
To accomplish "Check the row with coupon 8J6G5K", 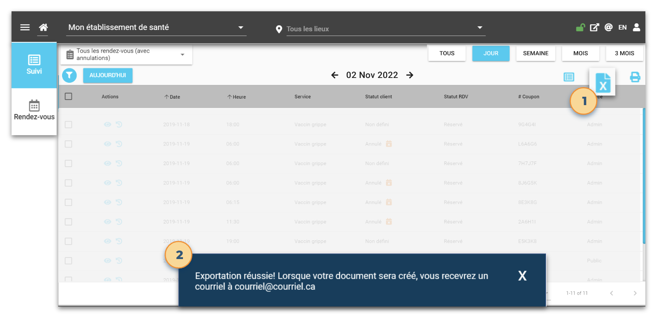I will click(x=68, y=183).
